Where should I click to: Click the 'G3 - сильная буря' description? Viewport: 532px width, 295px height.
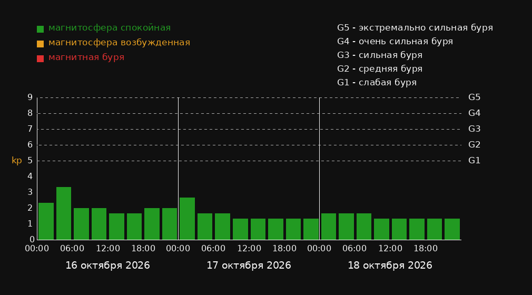click(380, 55)
